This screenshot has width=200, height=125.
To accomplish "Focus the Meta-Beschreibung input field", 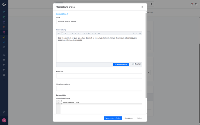I will [99, 88].
